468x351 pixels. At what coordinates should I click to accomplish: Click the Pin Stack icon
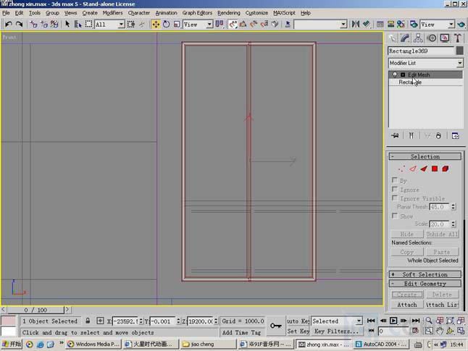(395, 135)
